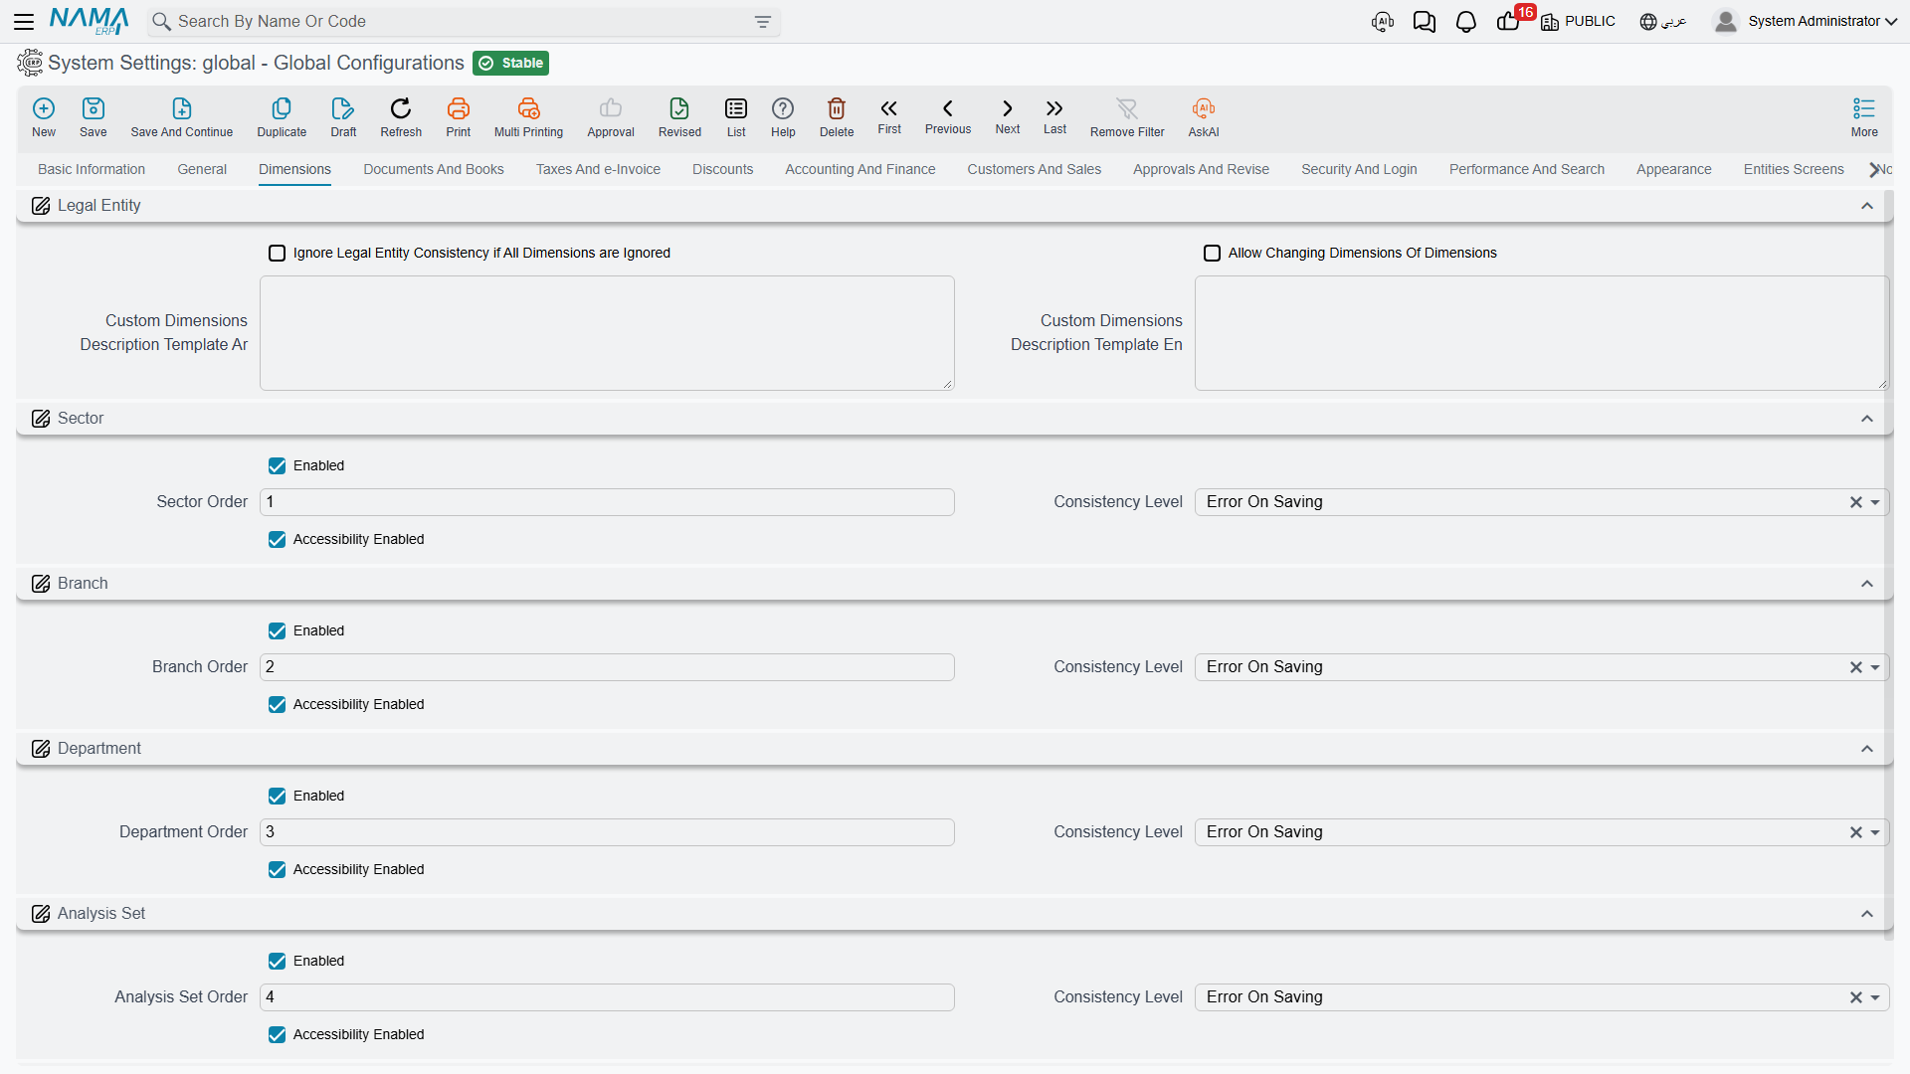Click the search filter icon

(x=763, y=22)
